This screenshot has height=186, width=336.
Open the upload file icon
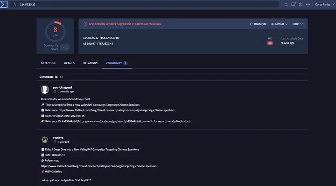(286, 5)
